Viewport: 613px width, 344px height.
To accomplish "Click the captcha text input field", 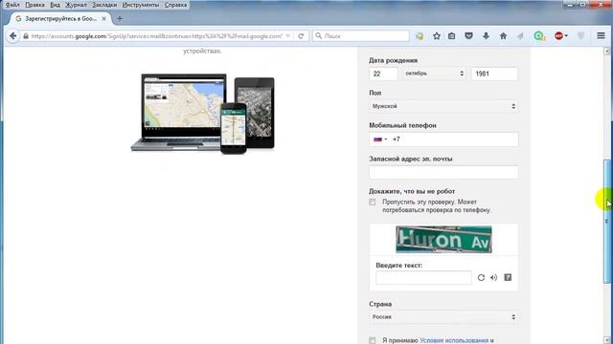I will click(x=423, y=278).
